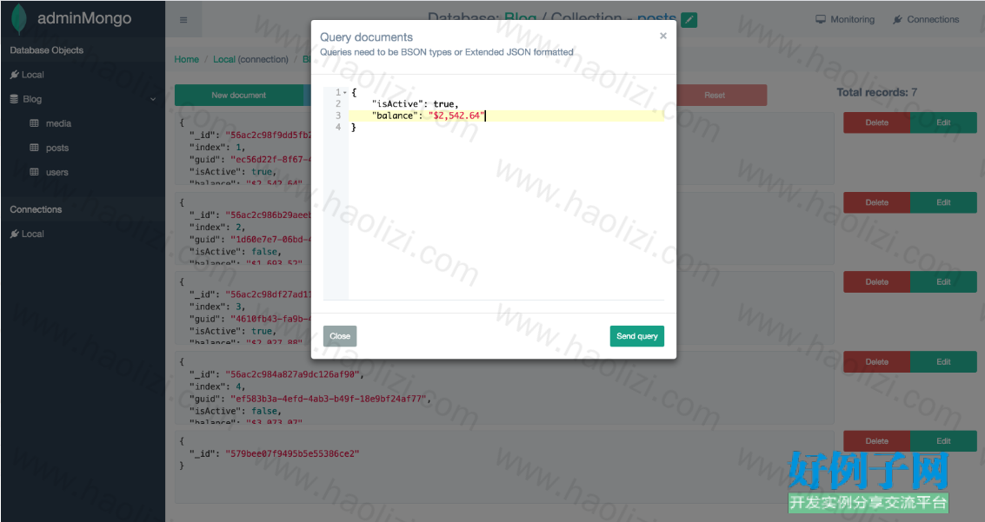This screenshot has width=985, height=522.
Task: Click plug icon beside Local under Database Objects
Action: click(x=15, y=75)
